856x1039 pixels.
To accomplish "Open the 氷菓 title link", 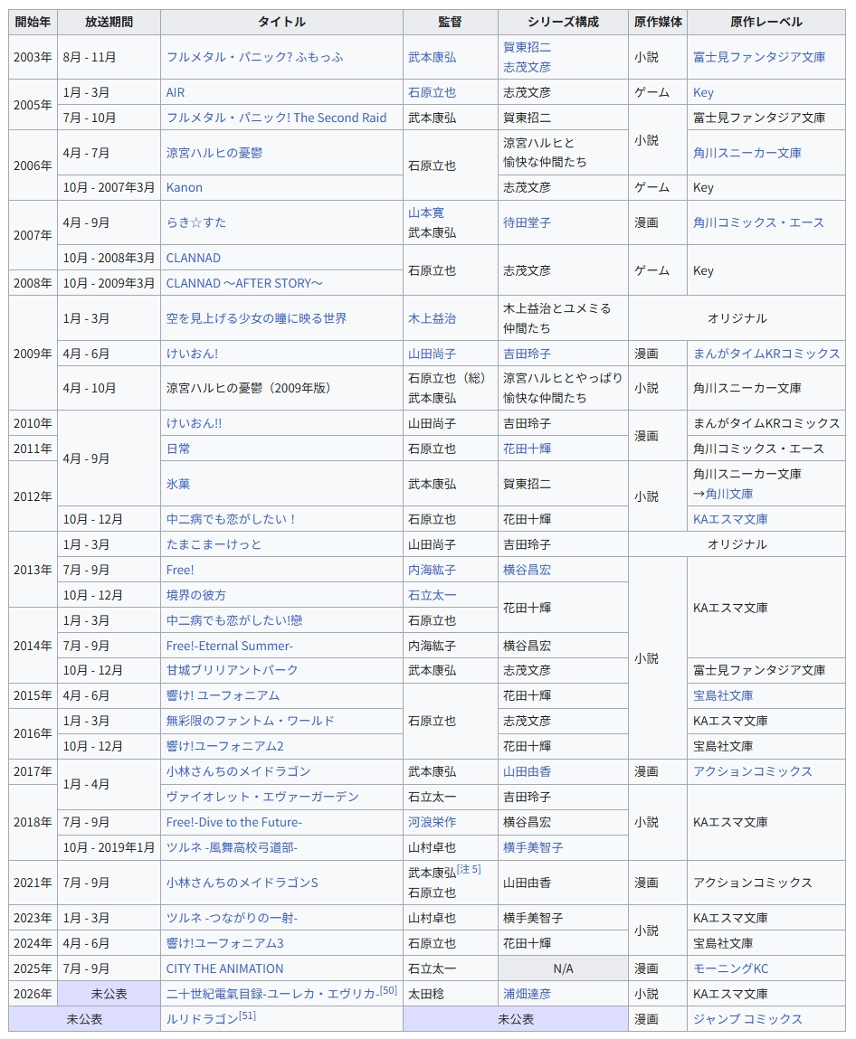I will (x=178, y=484).
